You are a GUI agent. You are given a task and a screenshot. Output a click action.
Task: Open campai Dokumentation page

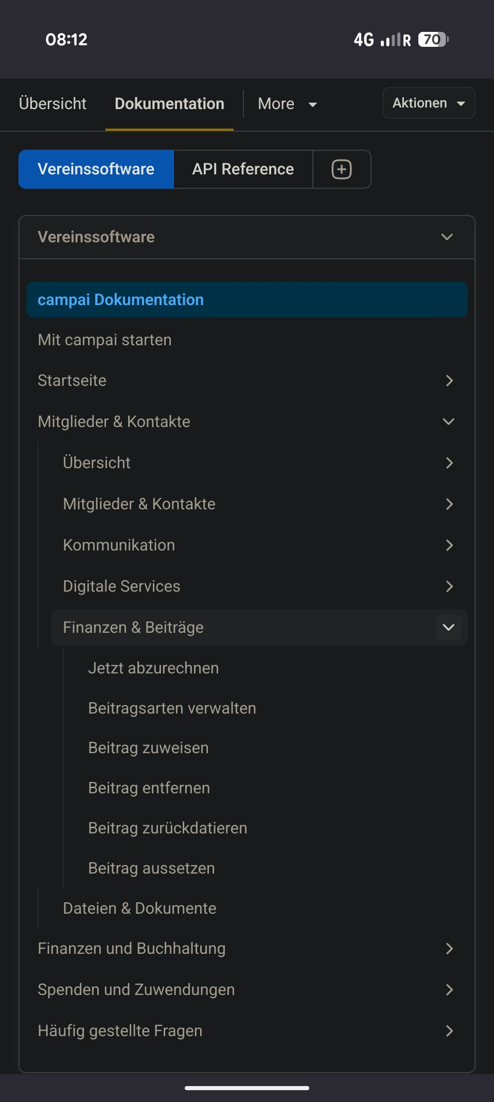(x=120, y=300)
